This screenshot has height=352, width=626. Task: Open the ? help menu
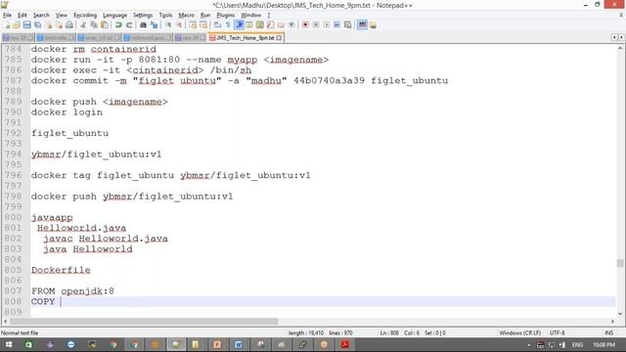point(269,16)
